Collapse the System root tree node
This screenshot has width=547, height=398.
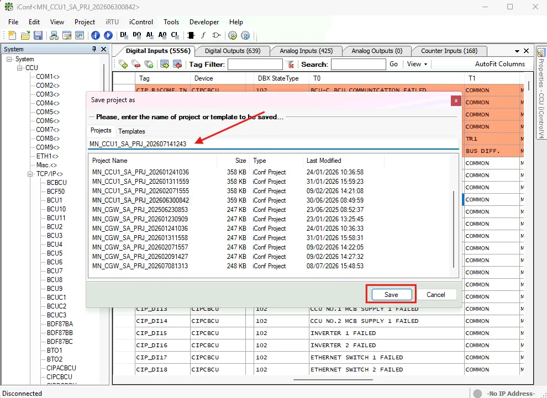[x=9, y=59]
